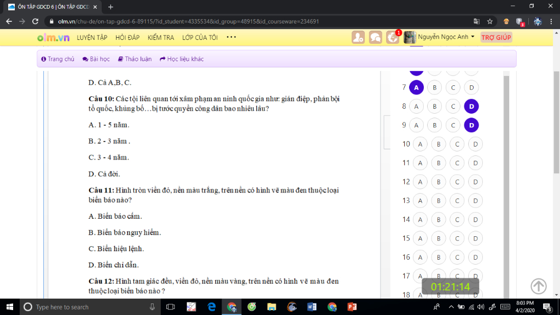Screen dimensions: 560x315
Task: Click the shield extension icon with badge
Action: [x=520, y=22]
